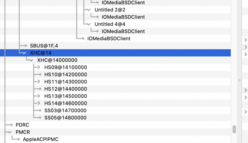Collapse the Untitled 4@4 node
Viewport: 248px width, 143px height.
(x=89, y=24)
